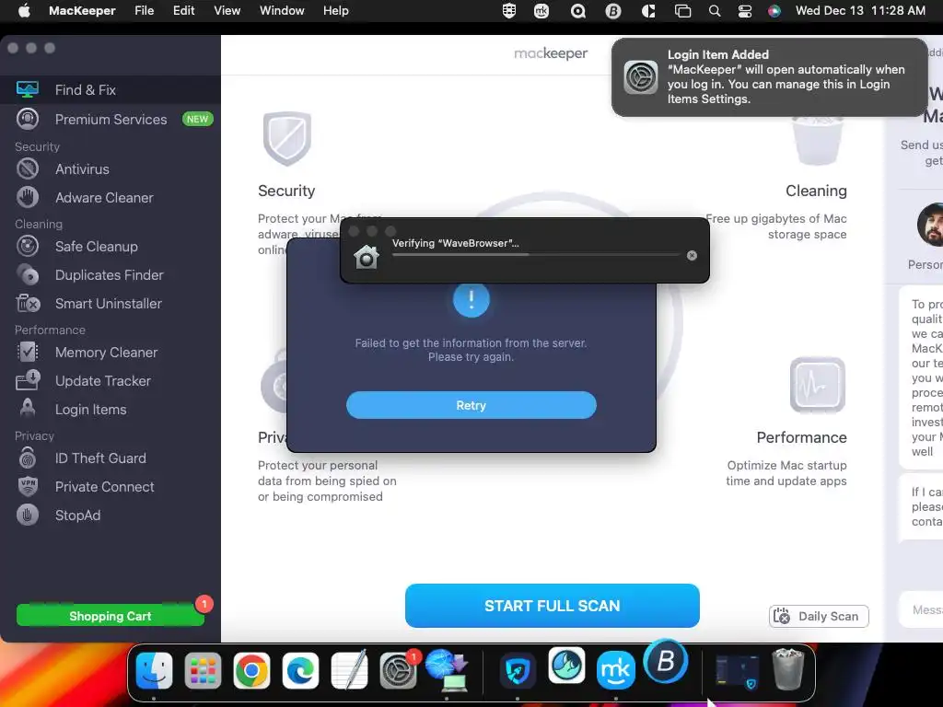Open the Apple menu
The image size is (943, 707).
pos(24,11)
